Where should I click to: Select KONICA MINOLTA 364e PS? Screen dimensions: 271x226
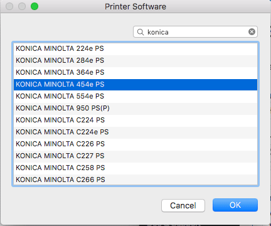(135, 72)
